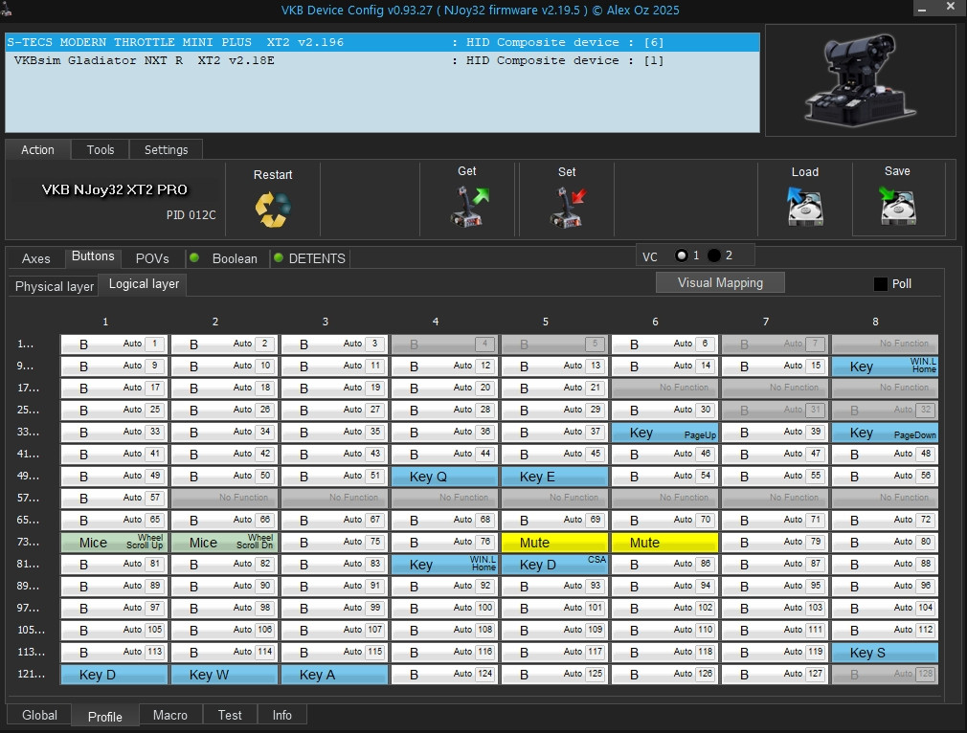Image resolution: width=967 pixels, height=733 pixels.
Task: Open the Macro tab at bottom
Action: click(x=170, y=715)
